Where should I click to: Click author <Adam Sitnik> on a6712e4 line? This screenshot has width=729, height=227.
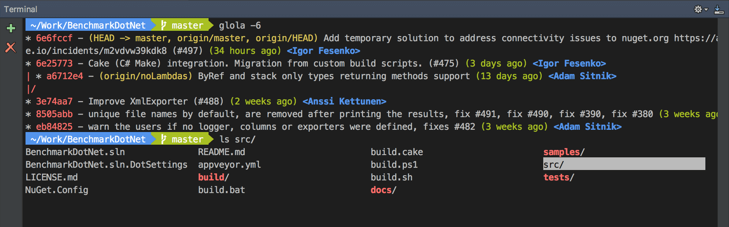[582, 76]
